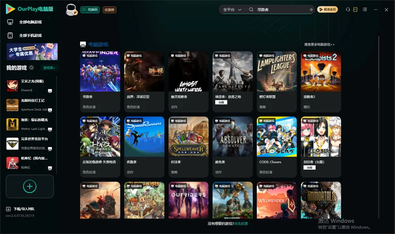Click the 点击反馈 feedback link
395x234 pixels.
(x=241, y=224)
